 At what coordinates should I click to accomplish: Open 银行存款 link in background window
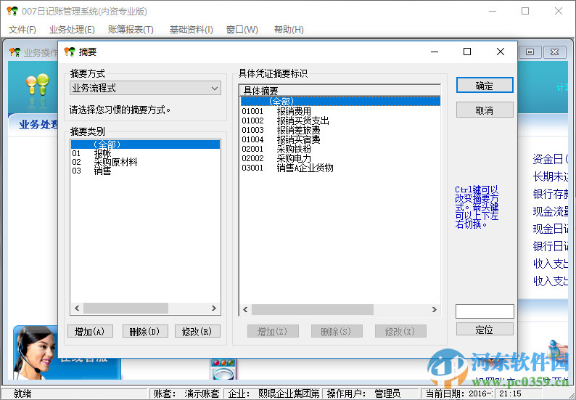[x=551, y=194]
